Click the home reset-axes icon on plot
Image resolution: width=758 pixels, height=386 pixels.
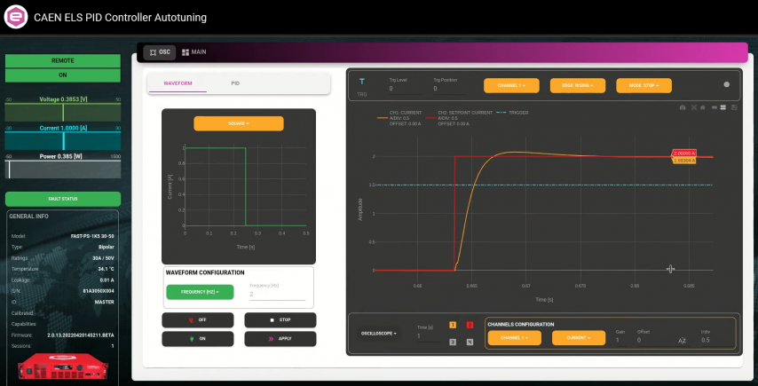click(703, 107)
